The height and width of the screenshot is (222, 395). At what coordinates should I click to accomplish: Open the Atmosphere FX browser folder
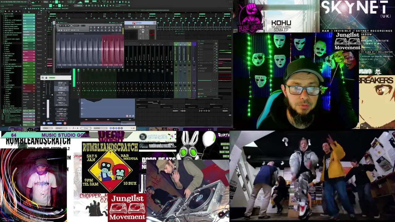9,68
